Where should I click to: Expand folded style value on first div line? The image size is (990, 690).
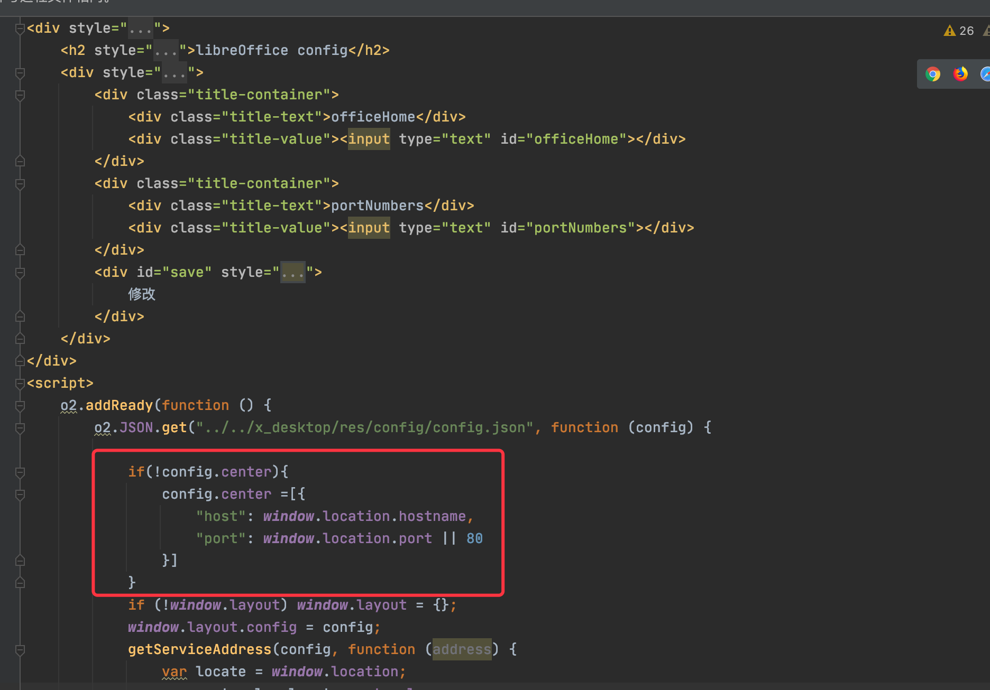point(141,29)
